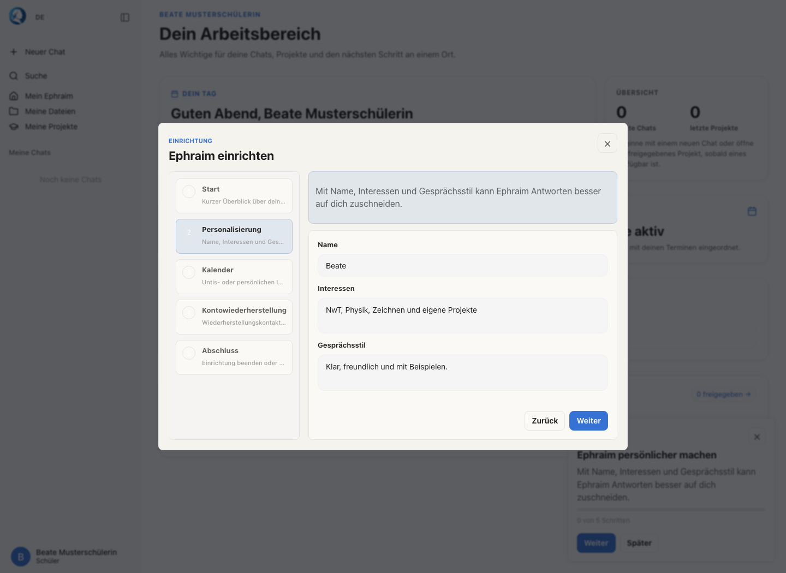
Task: Click the calendar icon in the background card
Action: pyautogui.click(x=752, y=211)
